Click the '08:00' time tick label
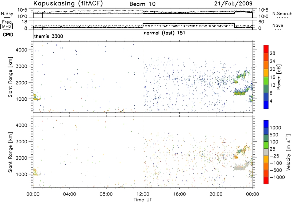292x202 pixels. (106, 194)
